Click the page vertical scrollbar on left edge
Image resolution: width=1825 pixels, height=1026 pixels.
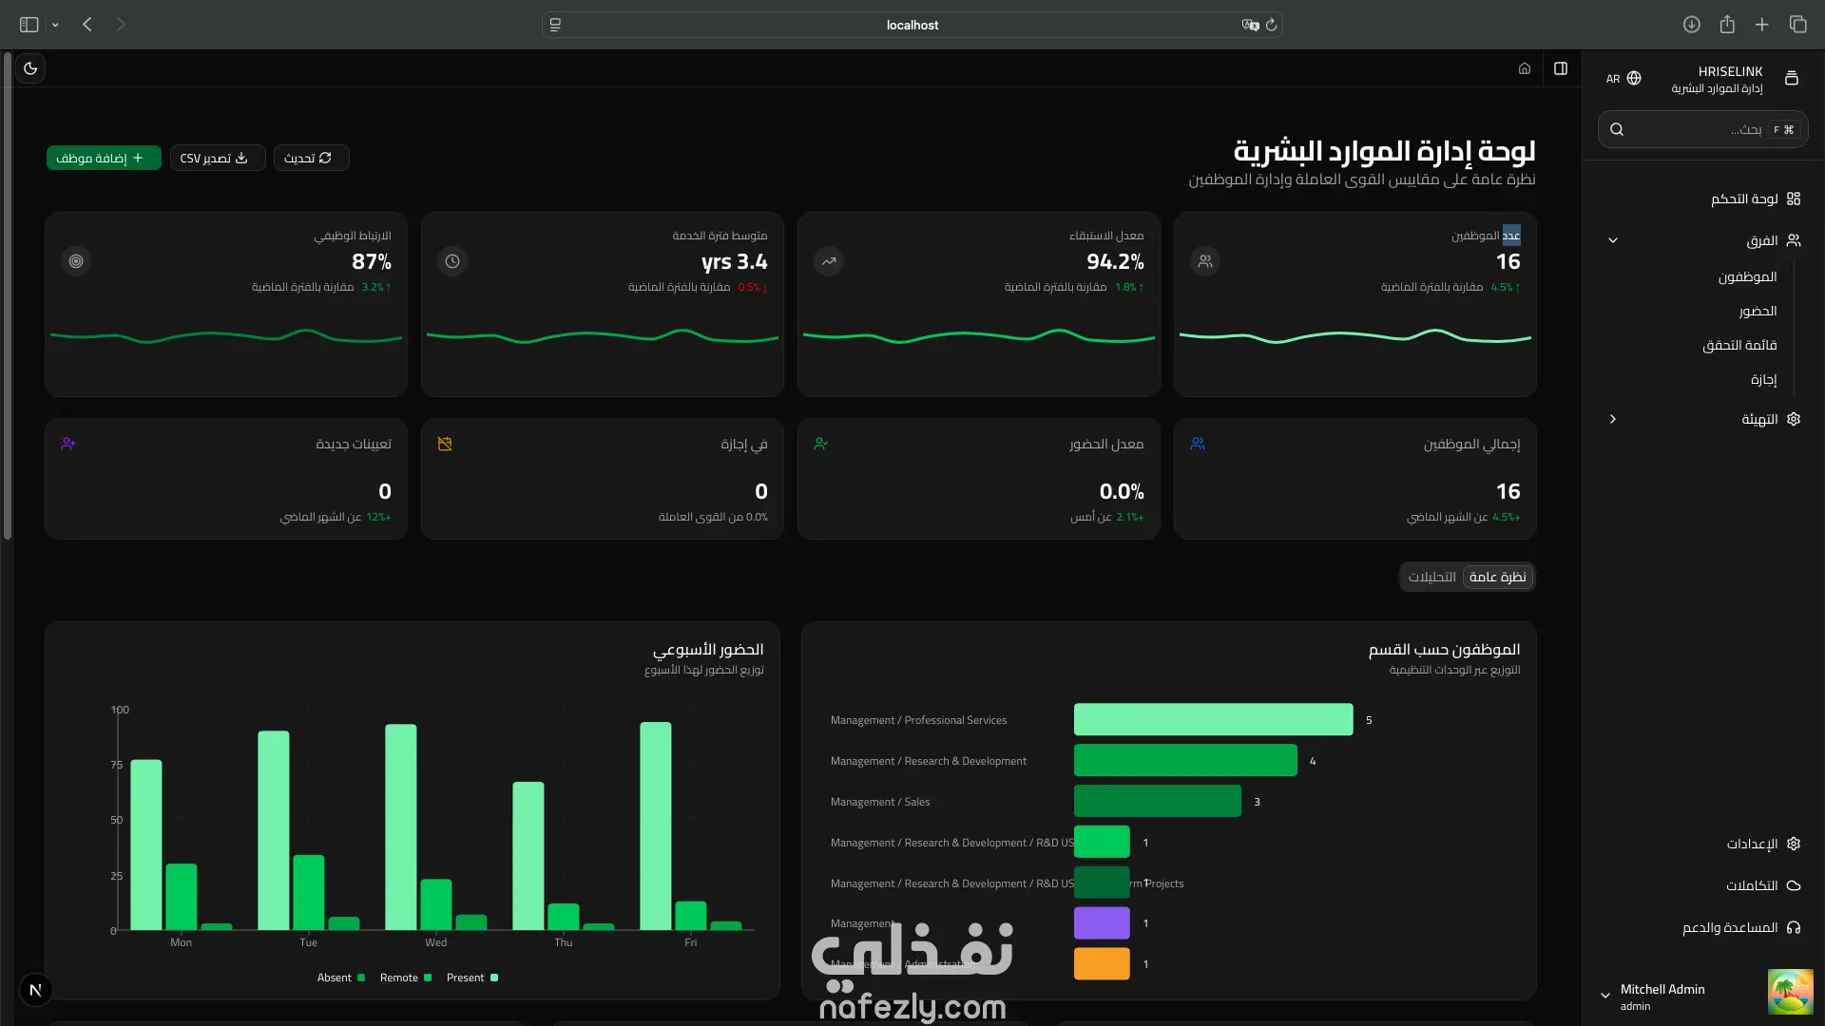pos(8,296)
